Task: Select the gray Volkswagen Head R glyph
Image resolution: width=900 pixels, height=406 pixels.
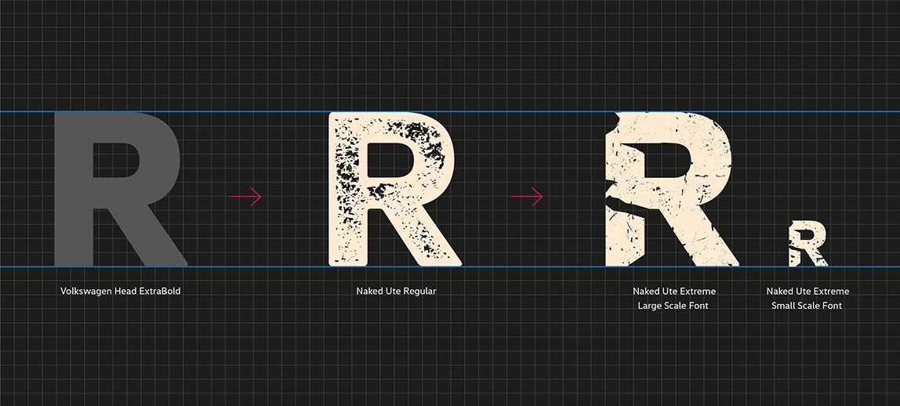Action: pyautogui.click(x=121, y=189)
